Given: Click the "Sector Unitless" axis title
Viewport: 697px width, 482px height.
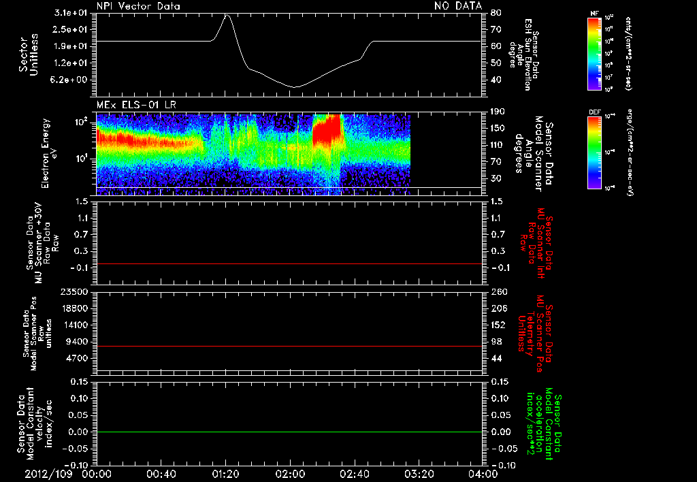Looking at the screenshot, I should click(29, 54).
